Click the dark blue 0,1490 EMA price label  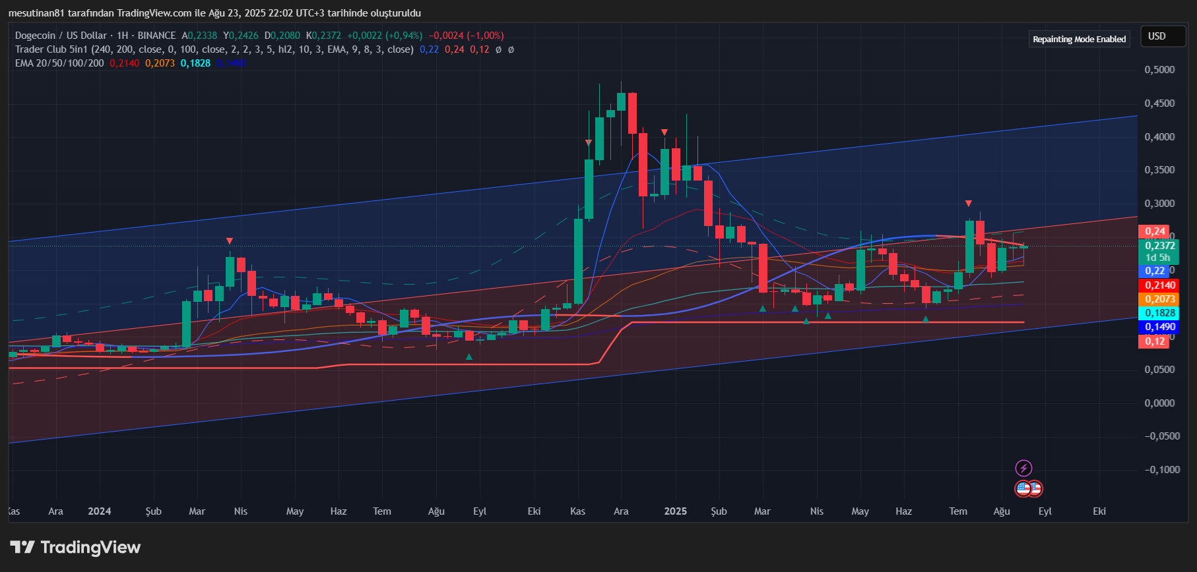1159,327
